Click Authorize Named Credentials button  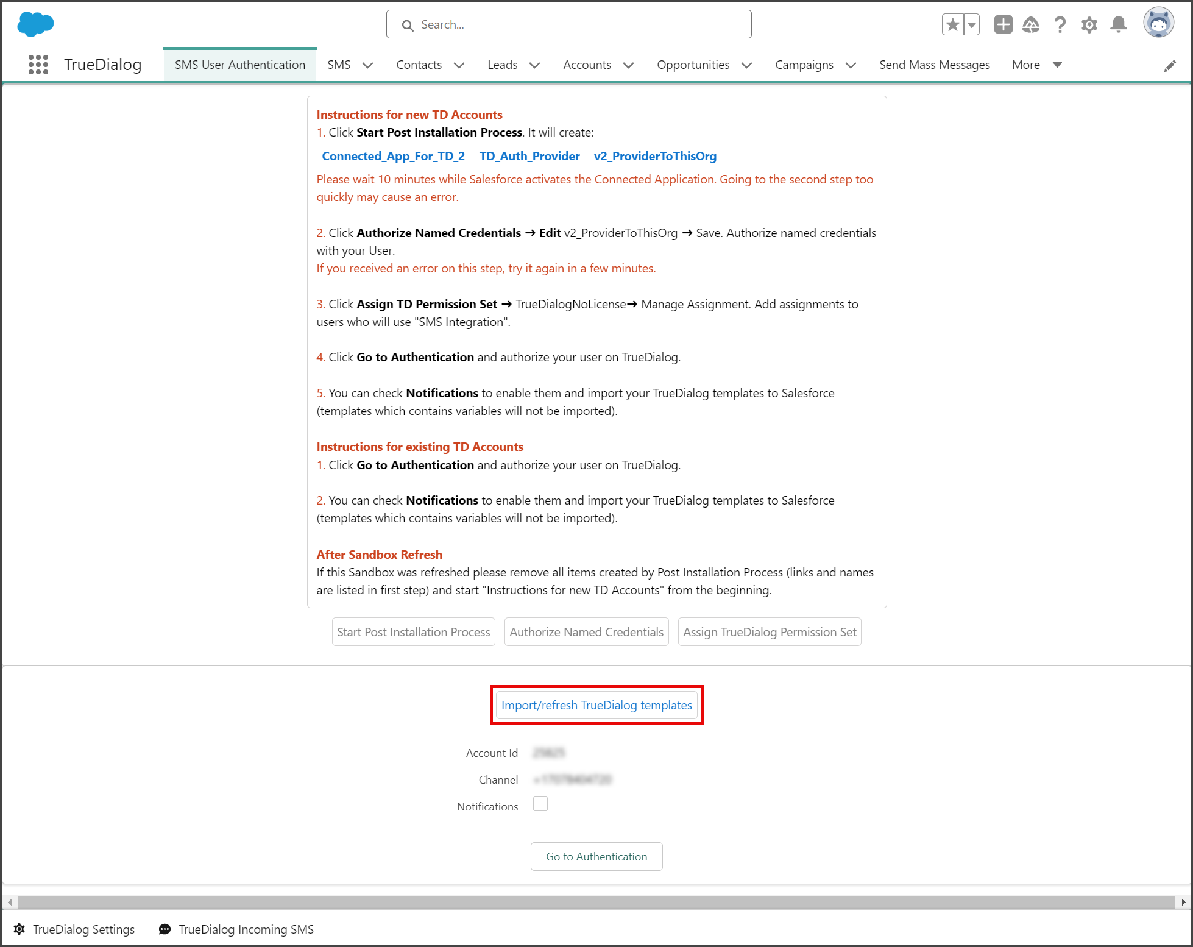point(587,632)
